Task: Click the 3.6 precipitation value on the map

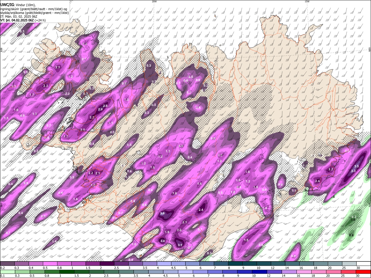Action: pos(162,213)
